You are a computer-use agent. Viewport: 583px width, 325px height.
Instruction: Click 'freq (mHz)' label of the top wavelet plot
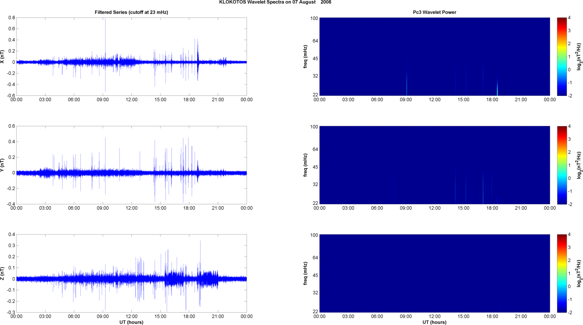[x=306, y=57]
